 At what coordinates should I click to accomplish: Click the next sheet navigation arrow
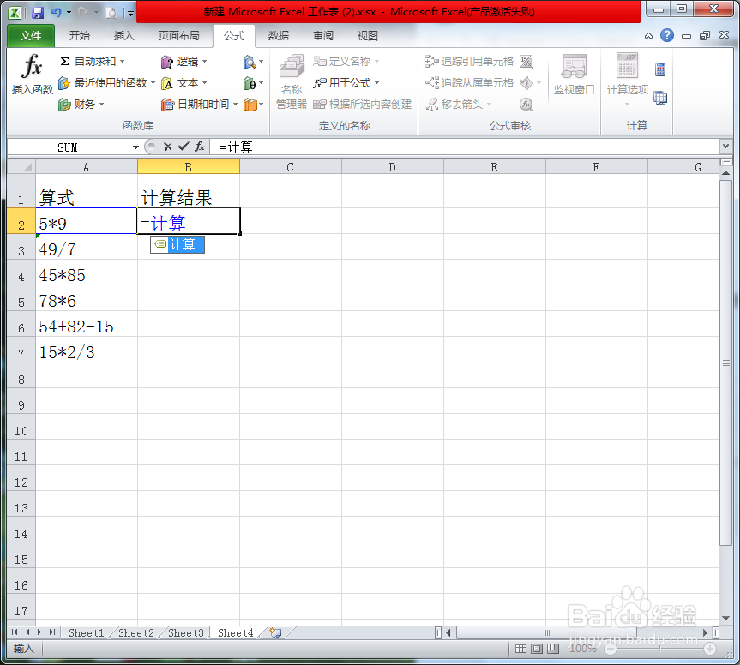(x=39, y=632)
